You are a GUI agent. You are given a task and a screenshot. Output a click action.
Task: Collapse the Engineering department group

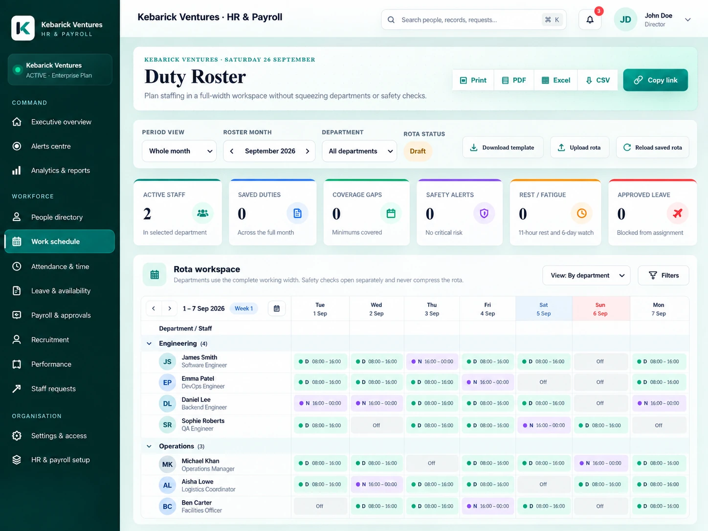149,344
